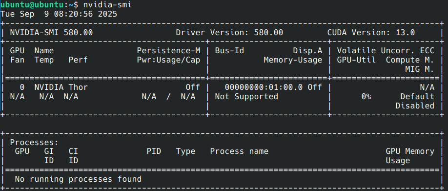Click the 0% GPU utilization value

click(367, 96)
